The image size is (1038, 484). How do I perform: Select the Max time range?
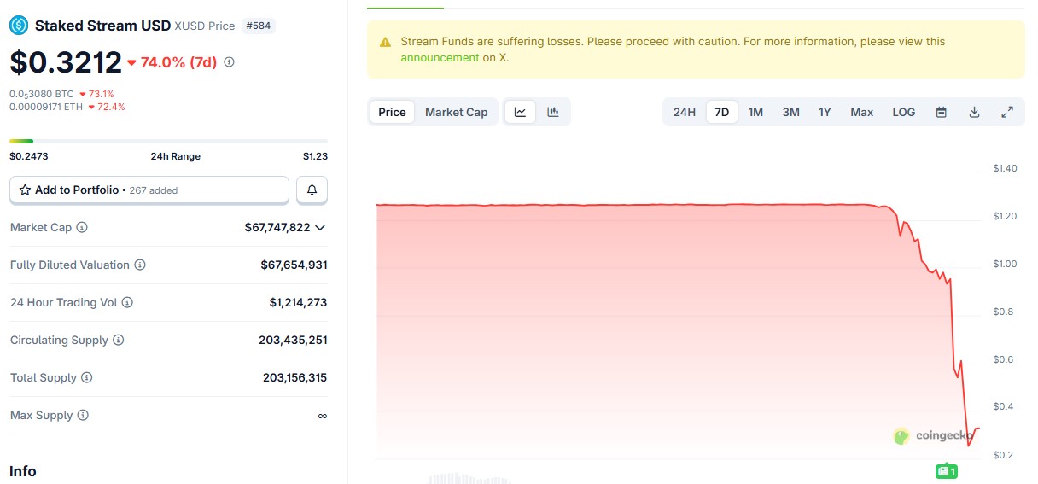pyautogui.click(x=861, y=112)
